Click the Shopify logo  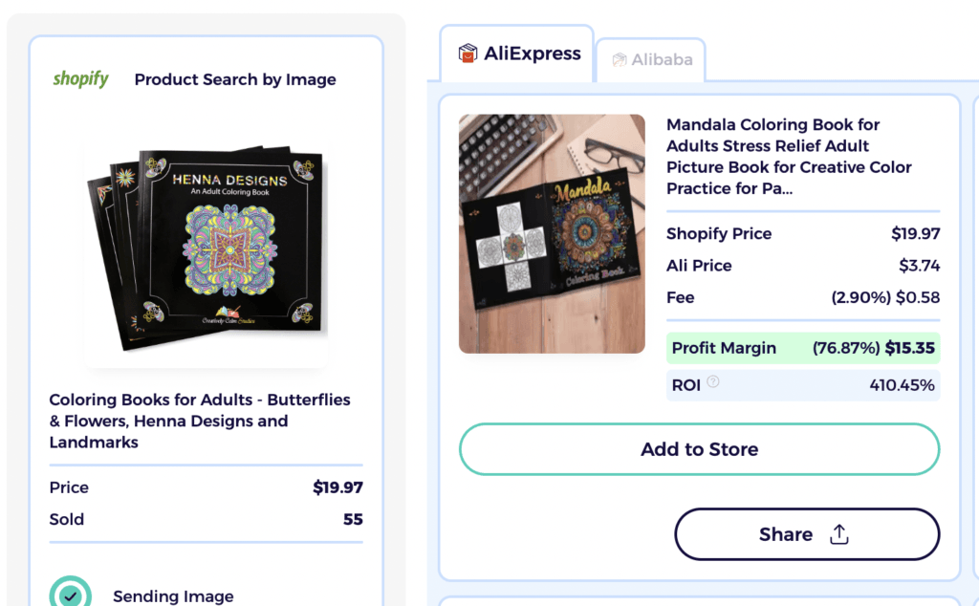click(80, 79)
